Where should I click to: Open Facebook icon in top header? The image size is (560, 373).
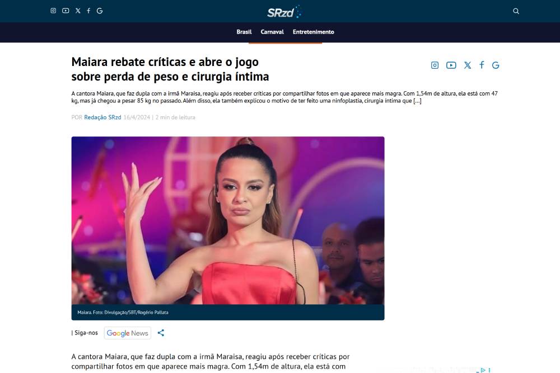pos(88,11)
